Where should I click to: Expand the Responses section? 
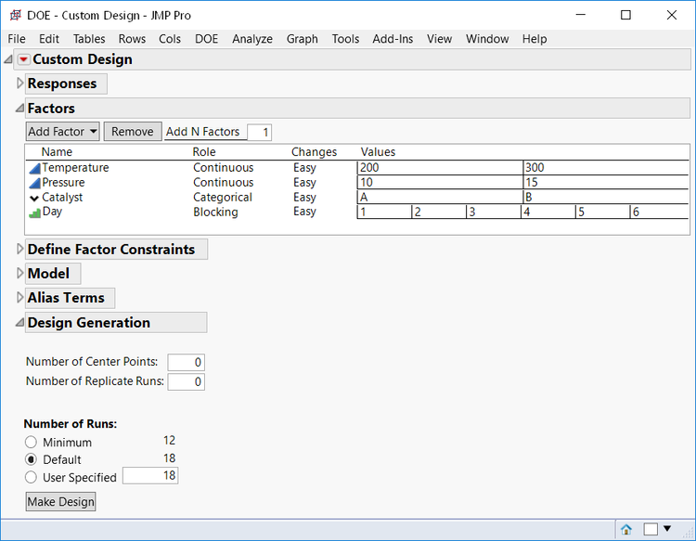[x=19, y=83]
